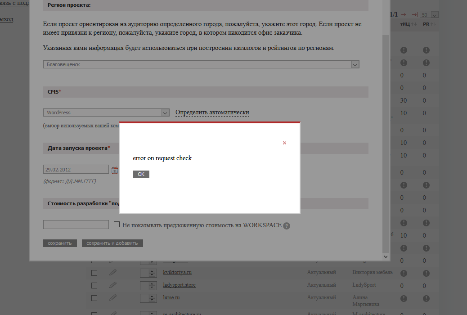Click the edit pencil for lurse.ru
Image resolution: width=467 pixels, height=315 pixels.
[113, 297]
